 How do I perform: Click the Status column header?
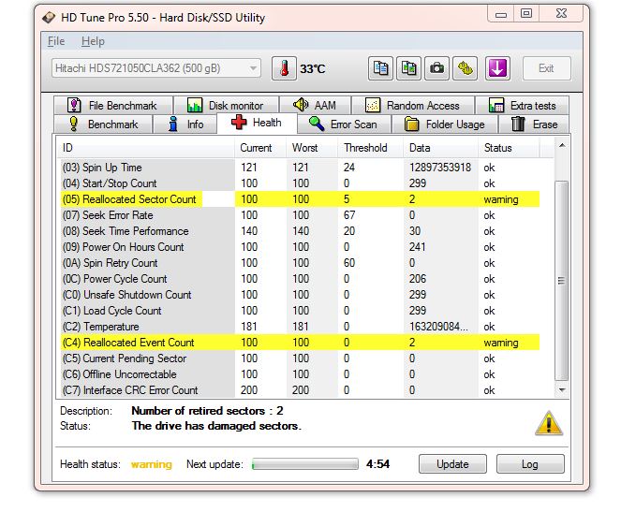509,148
